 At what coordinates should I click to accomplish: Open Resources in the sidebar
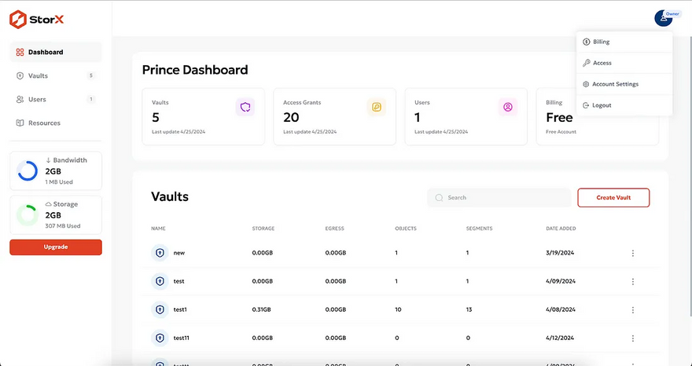[x=44, y=123]
